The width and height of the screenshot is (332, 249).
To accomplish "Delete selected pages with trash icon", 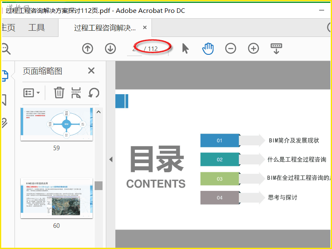I will click(x=59, y=93).
